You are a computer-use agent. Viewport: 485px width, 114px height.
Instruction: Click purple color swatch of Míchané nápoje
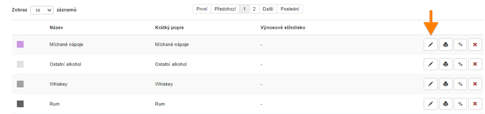click(20, 44)
